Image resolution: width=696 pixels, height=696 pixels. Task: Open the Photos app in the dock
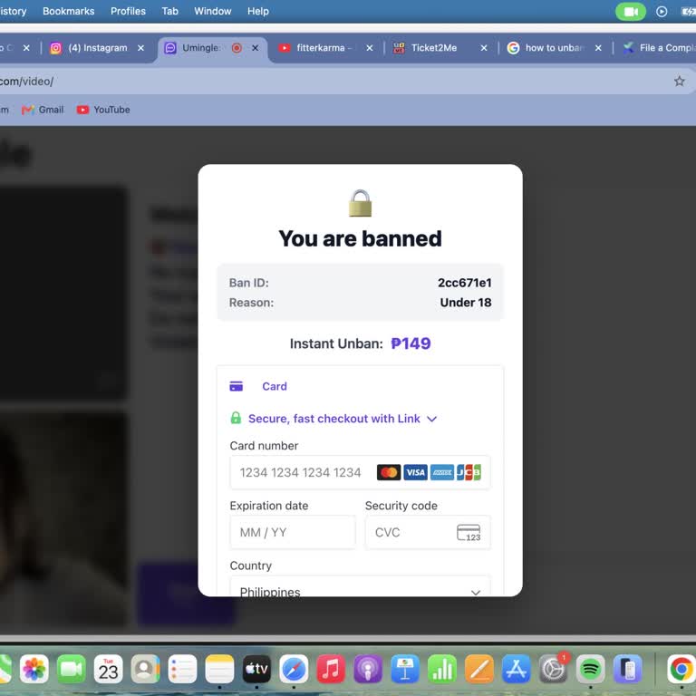[x=34, y=669]
